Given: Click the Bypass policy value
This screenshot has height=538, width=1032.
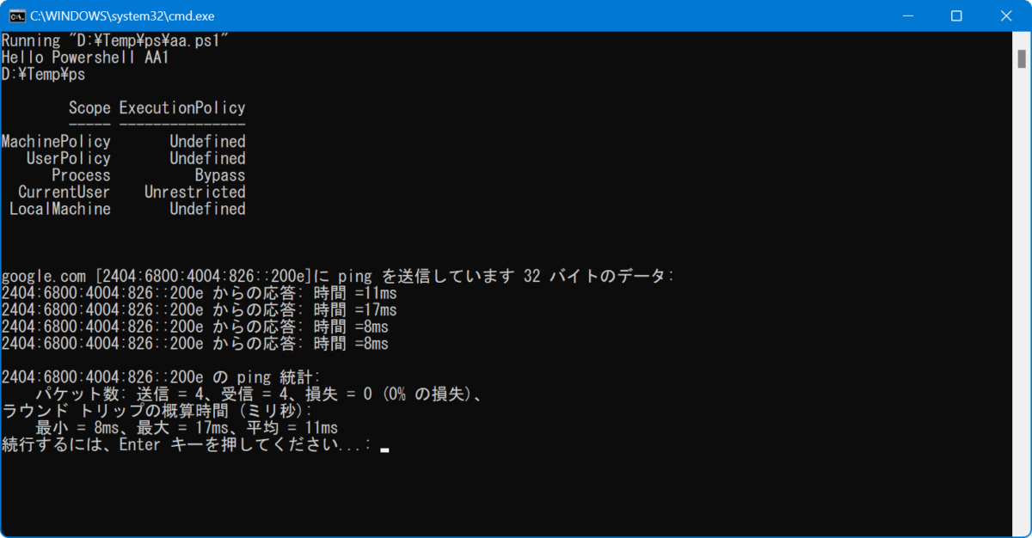Looking at the screenshot, I should coord(220,175).
